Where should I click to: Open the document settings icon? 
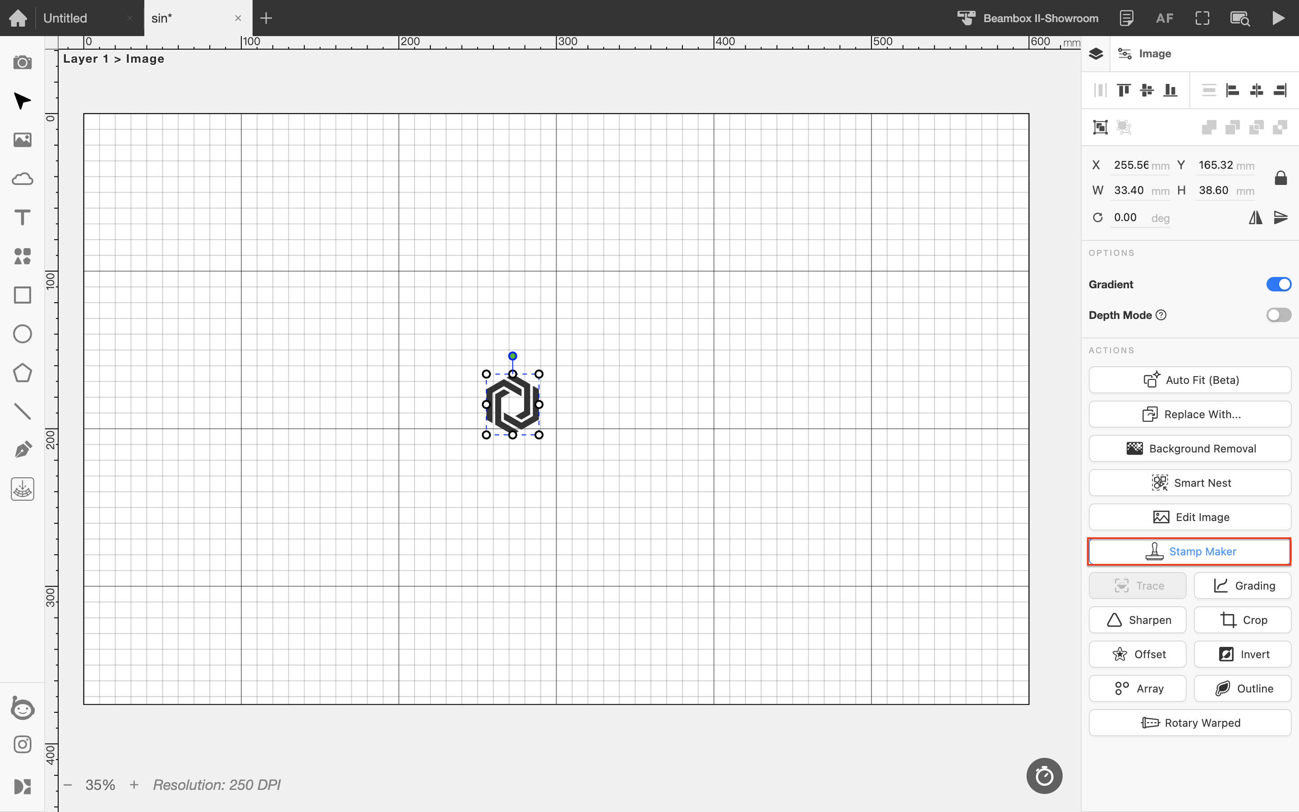pyautogui.click(x=1126, y=18)
